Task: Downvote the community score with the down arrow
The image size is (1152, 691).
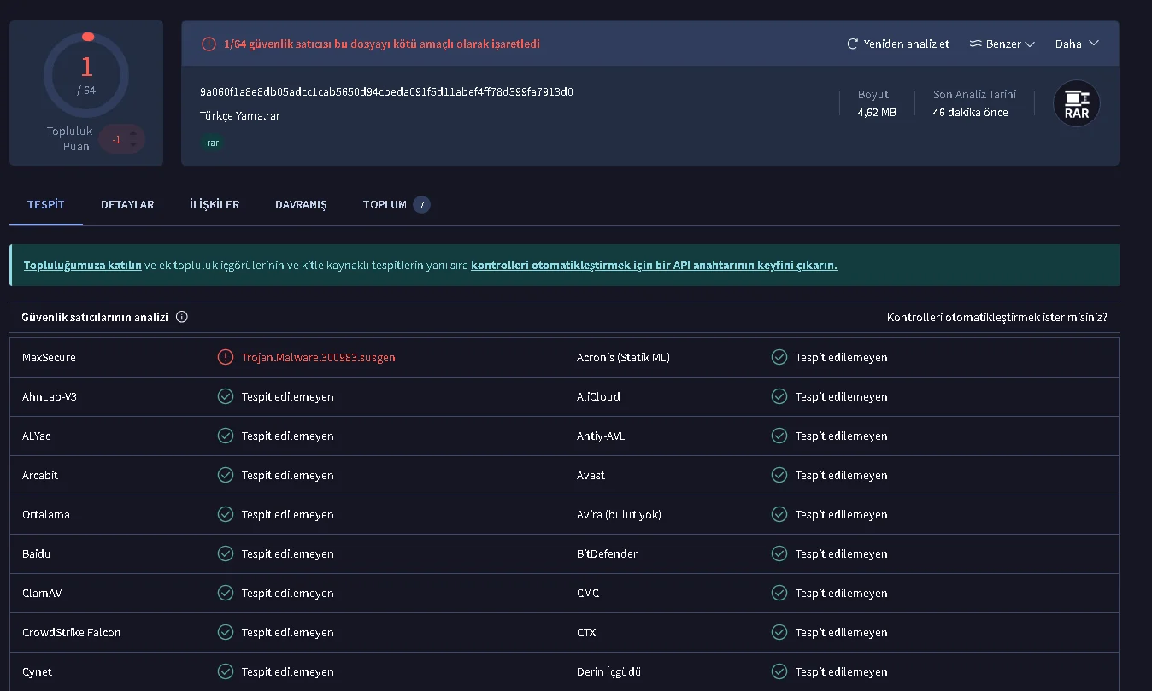Action: click(x=132, y=145)
